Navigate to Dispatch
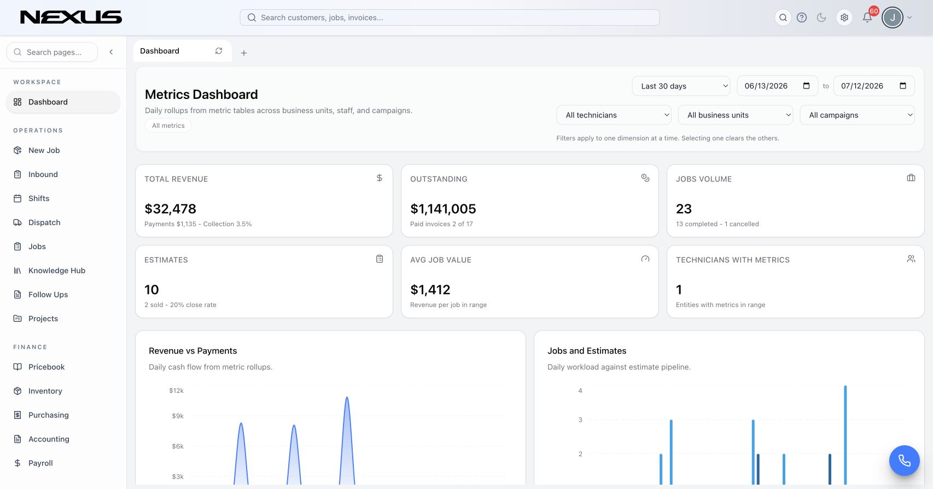This screenshot has height=489, width=933. point(63,222)
